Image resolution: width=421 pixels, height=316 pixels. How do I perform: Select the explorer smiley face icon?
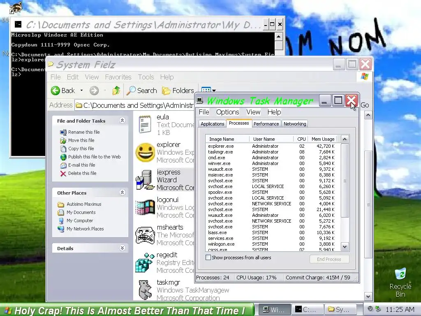click(145, 152)
